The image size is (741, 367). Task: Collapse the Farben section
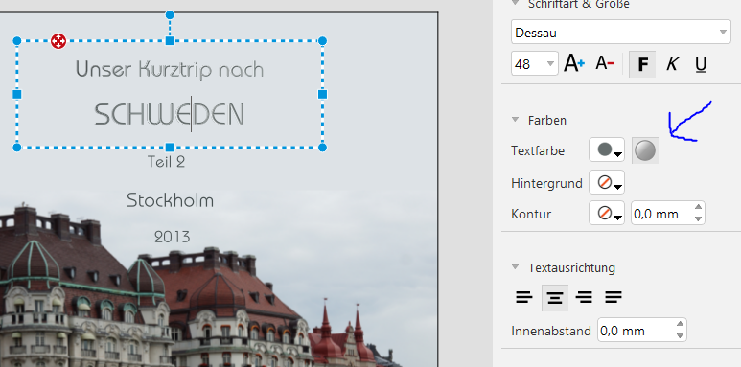pos(515,120)
